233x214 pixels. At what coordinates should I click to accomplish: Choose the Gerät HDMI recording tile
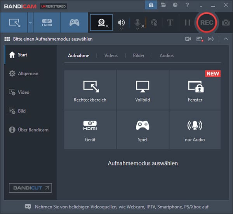pyautogui.click(x=90, y=129)
